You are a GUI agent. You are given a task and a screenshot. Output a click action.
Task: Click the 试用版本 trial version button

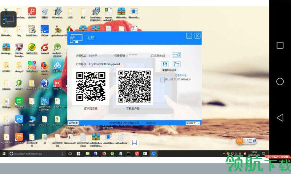(x=73, y=123)
